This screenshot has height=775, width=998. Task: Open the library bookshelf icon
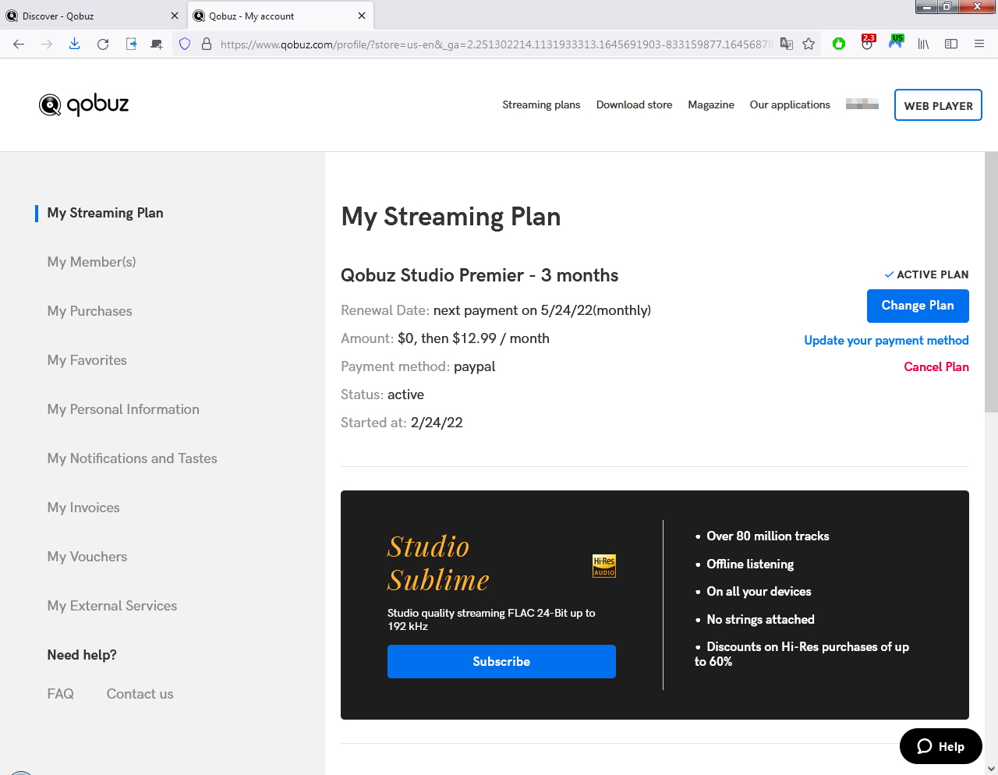[x=923, y=44]
